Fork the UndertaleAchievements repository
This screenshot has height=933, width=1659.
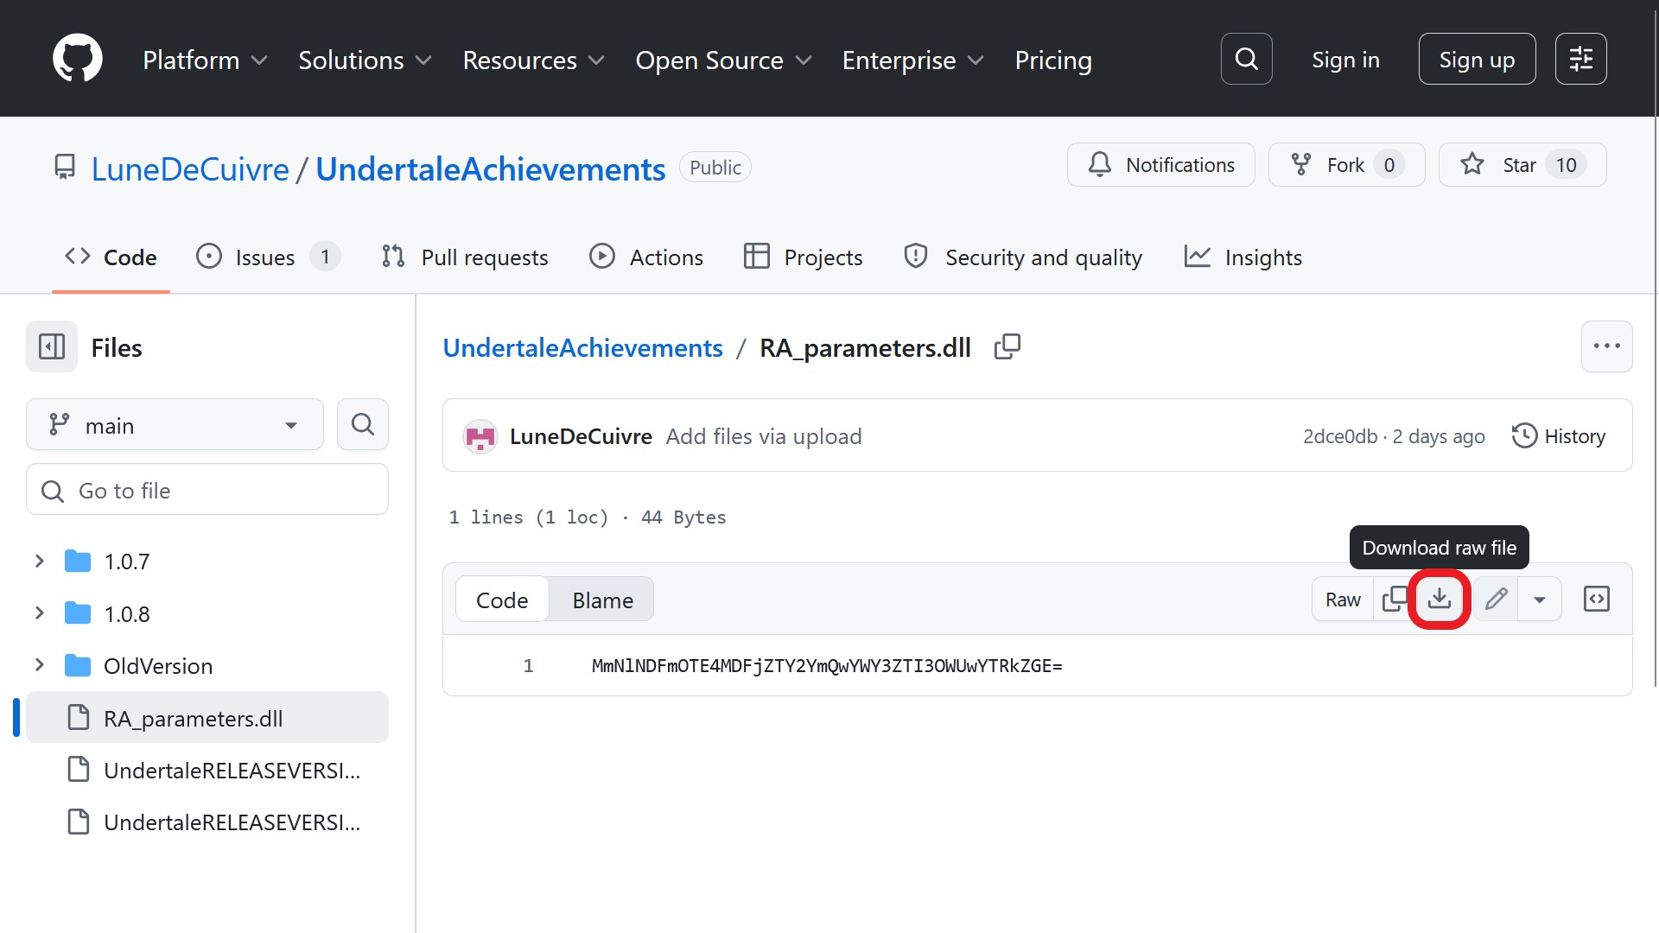1346,164
